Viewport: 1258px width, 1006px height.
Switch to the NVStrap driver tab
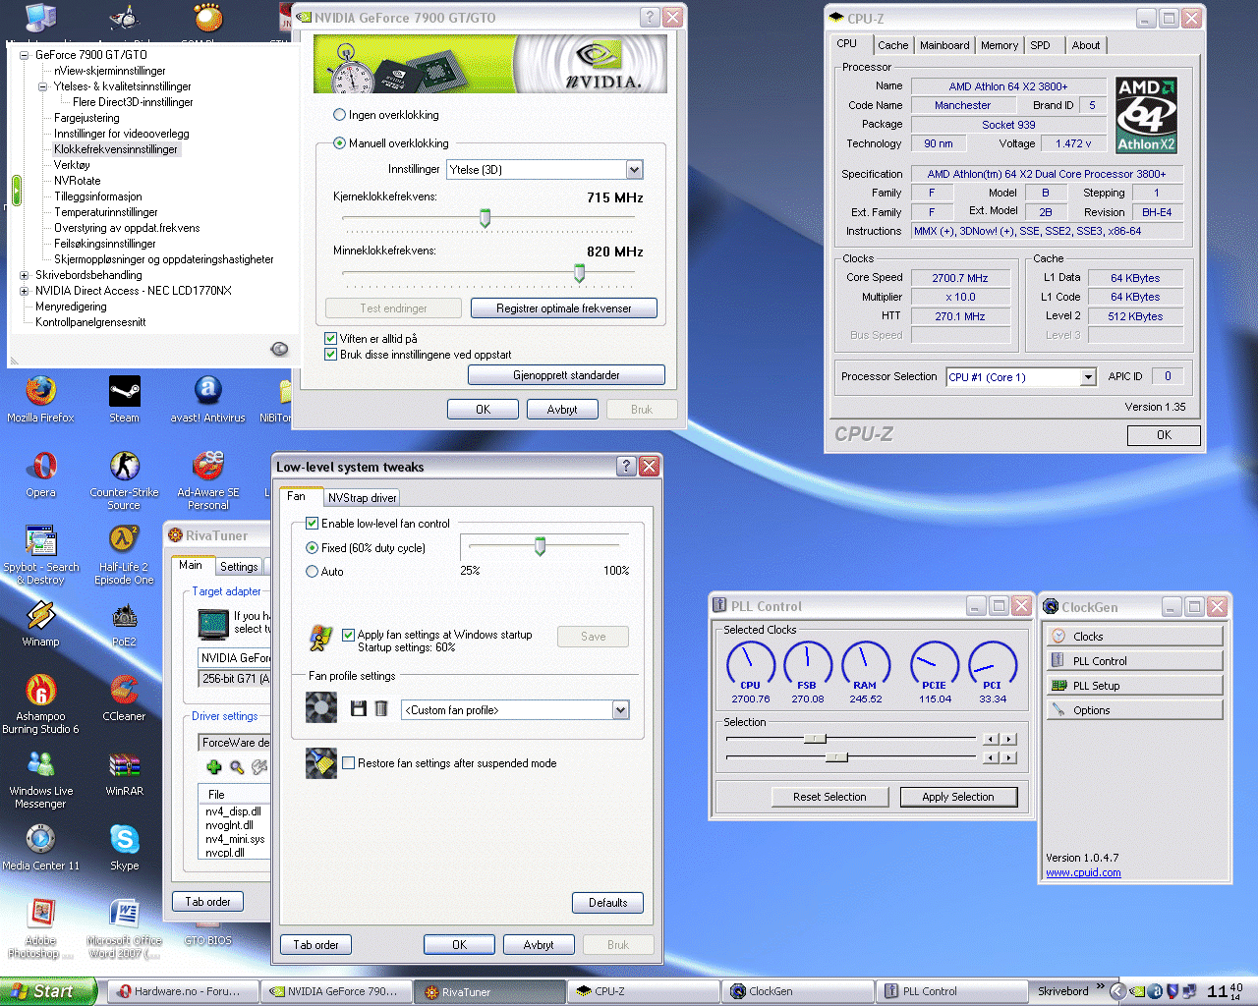click(x=362, y=498)
